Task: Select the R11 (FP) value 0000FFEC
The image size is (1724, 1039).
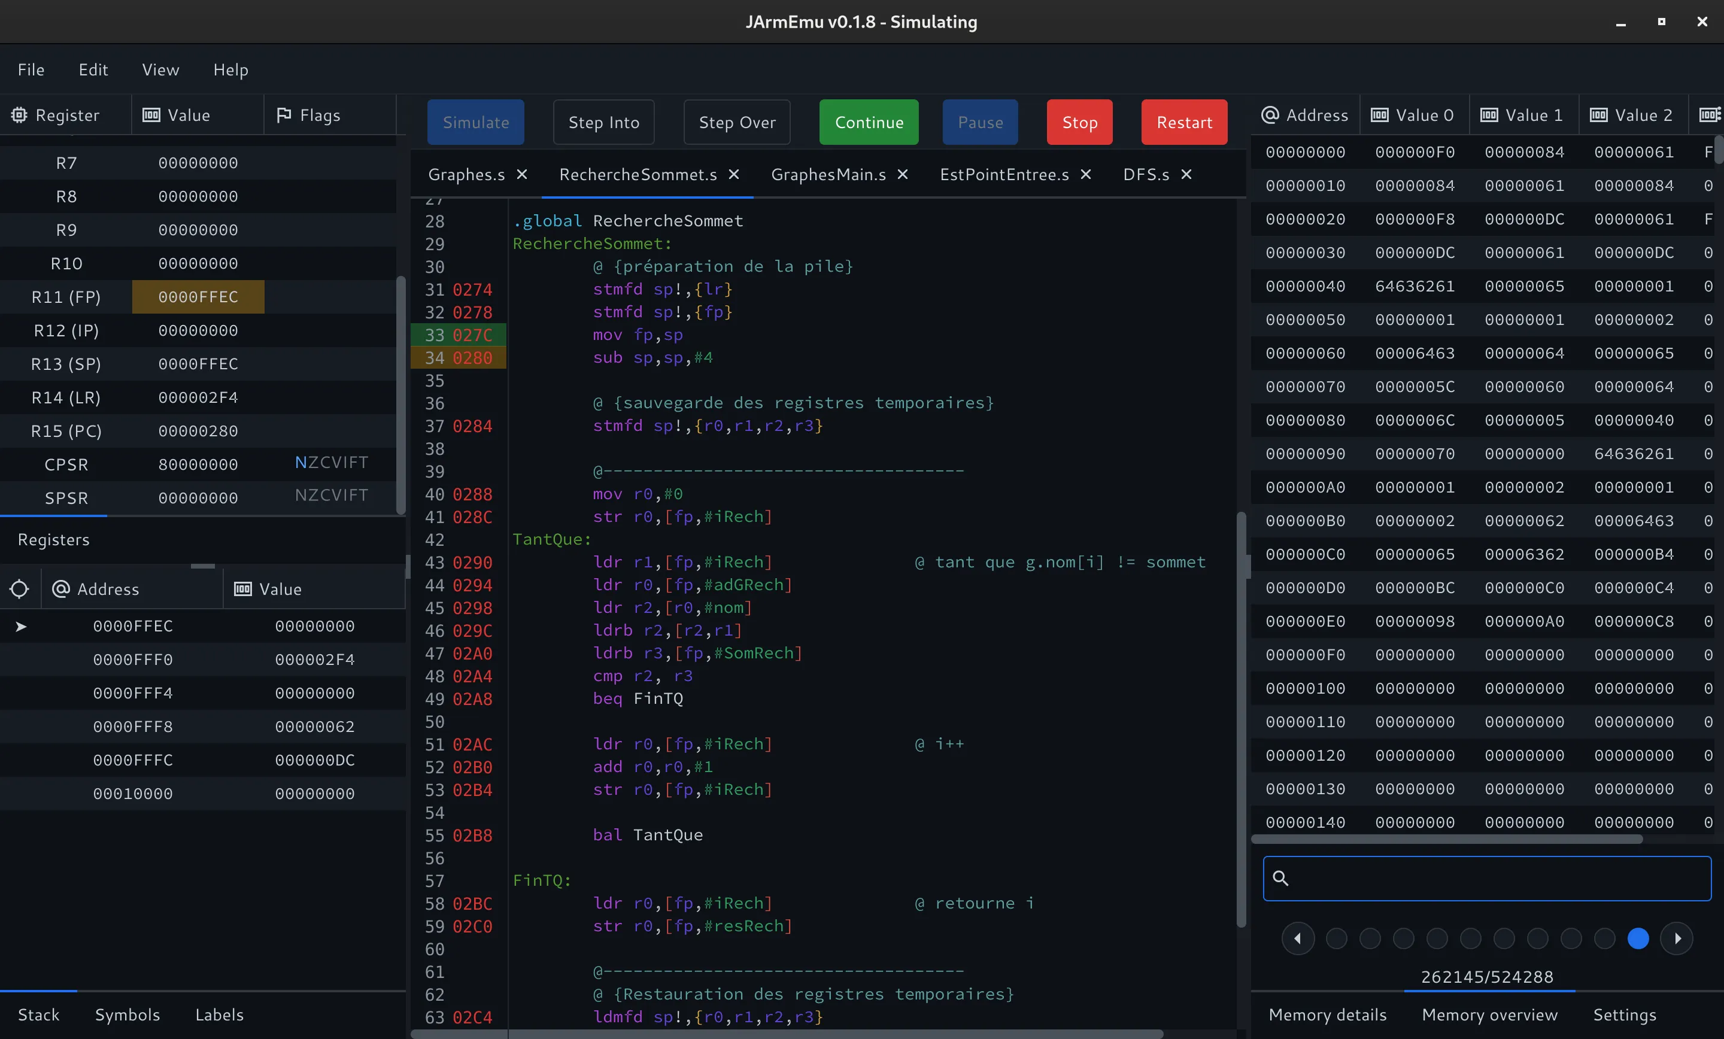Action: 198,297
